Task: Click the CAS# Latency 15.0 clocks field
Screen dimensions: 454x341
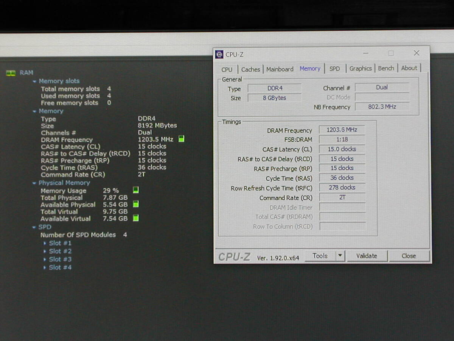Action: (342, 149)
